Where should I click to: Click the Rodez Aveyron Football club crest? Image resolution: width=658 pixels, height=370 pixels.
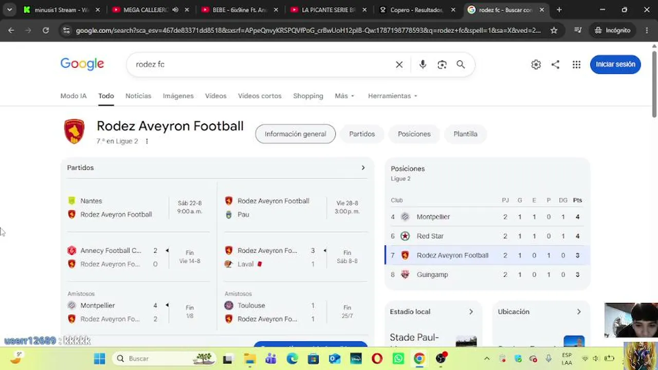click(74, 132)
